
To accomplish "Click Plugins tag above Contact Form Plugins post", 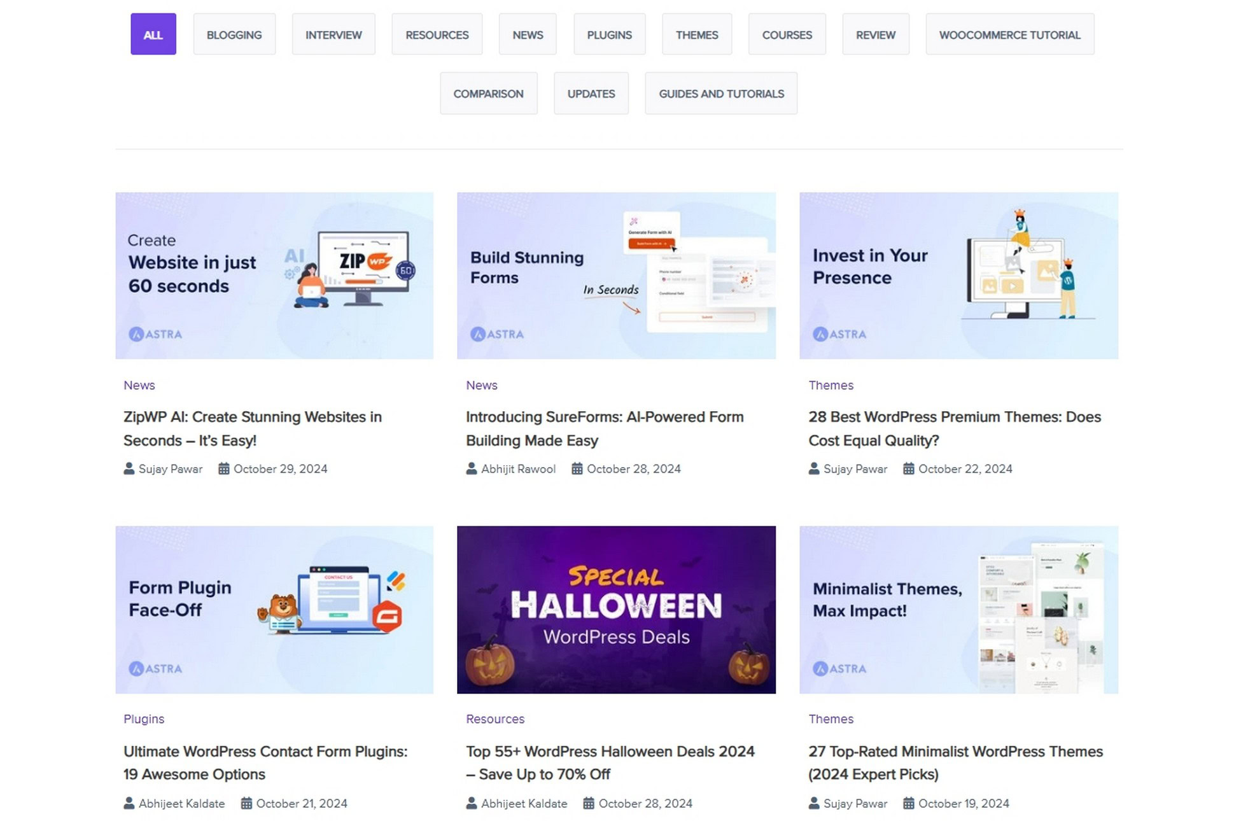I will [144, 719].
